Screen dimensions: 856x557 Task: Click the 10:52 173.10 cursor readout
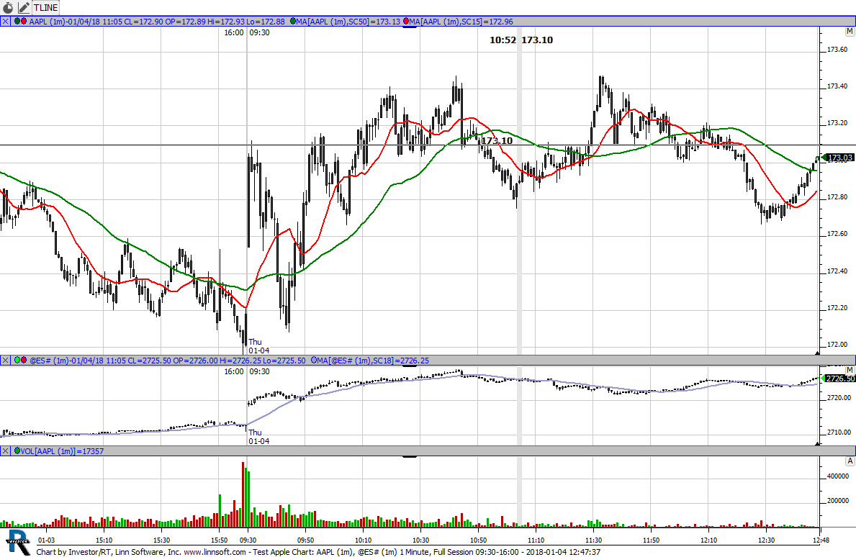tap(521, 40)
